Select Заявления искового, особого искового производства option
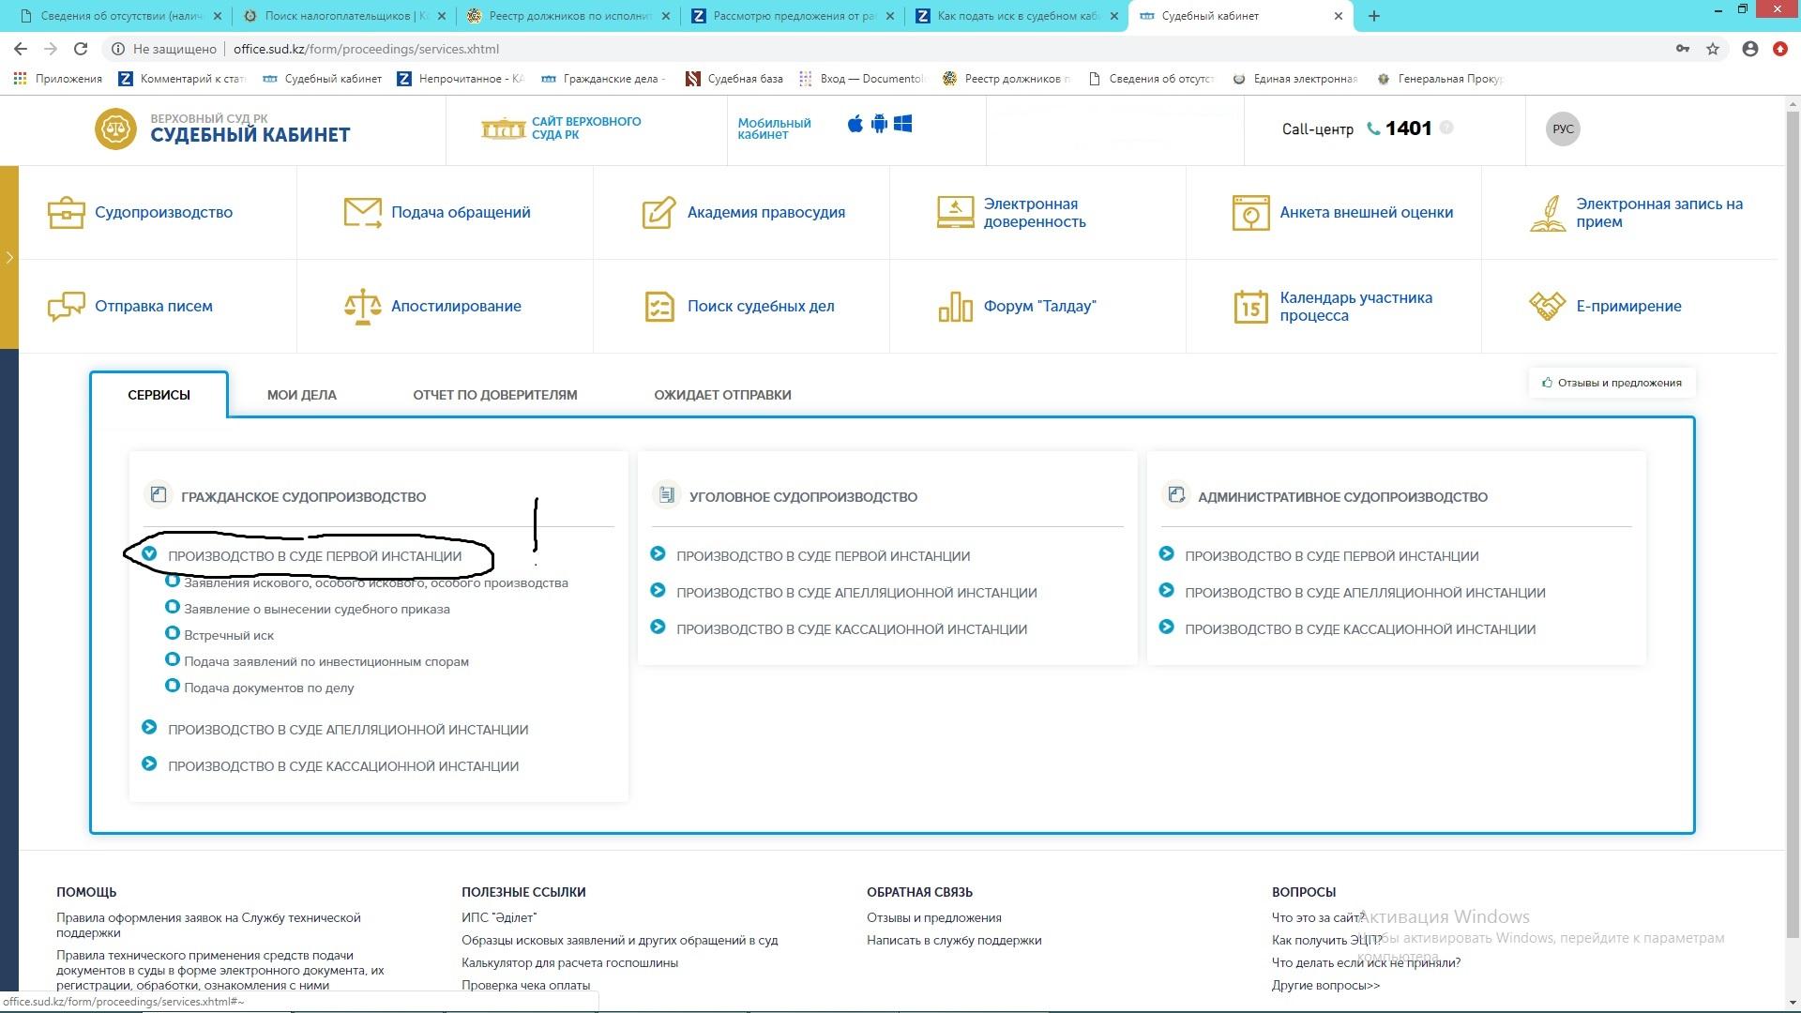 point(375,582)
